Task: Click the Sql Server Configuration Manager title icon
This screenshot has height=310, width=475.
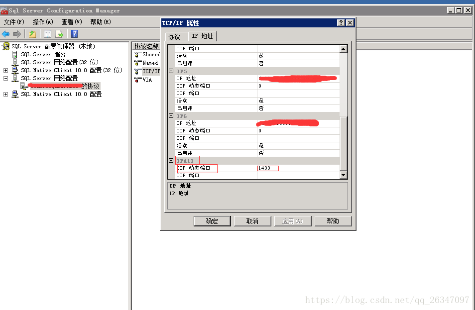Action: [x=4, y=11]
